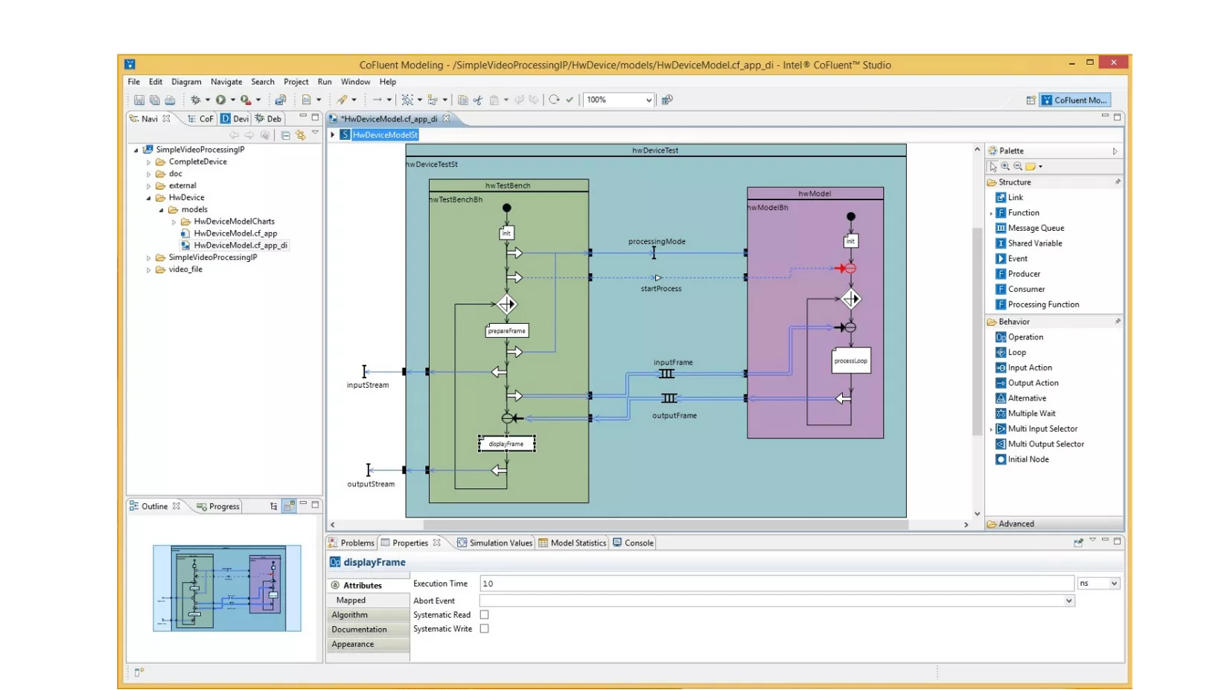
Task: Click the green checkmark validate icon
Action: (x=570, y=100)
